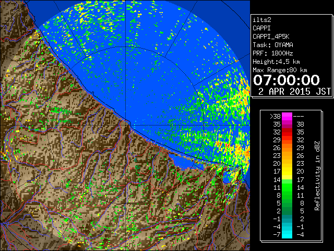Click the '---' legend label
The width and height of the screenshot is (334, 251).
tap(299, 117)
